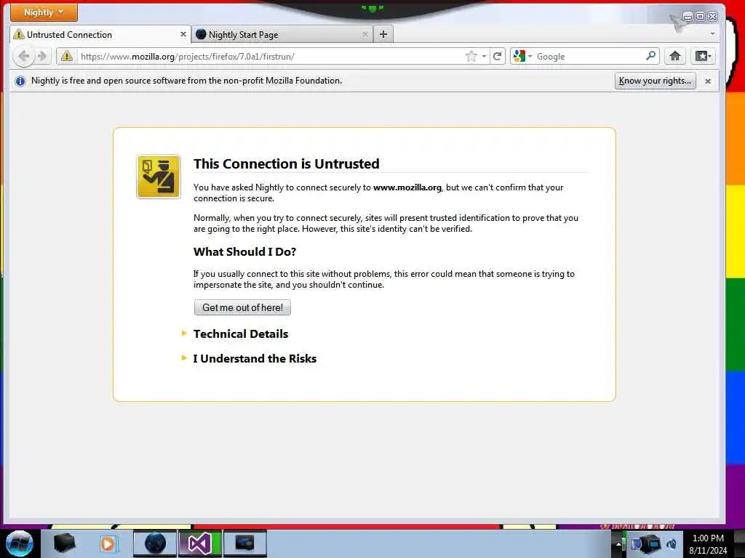The height and width of the screenshot is (558, 745).
Task: Open the black box icon in taskbar
Action: click(64, 543)
